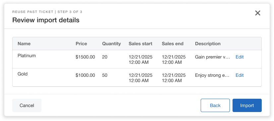Select the Platinum ticket name
Screen dimensions: 274x121
coord(27,56)
